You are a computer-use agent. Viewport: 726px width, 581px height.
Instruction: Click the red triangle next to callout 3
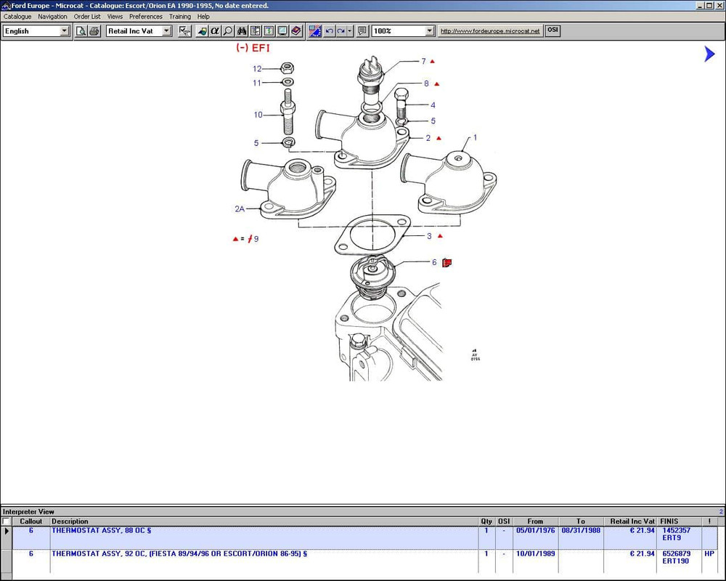440,236
